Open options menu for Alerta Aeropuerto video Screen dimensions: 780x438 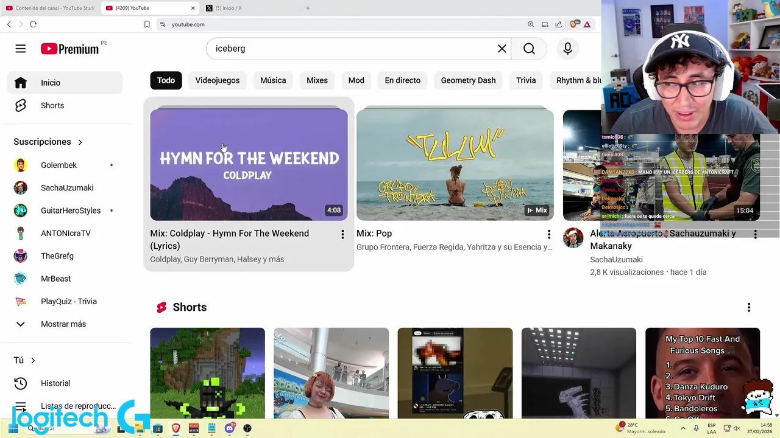tap(755, 234)
